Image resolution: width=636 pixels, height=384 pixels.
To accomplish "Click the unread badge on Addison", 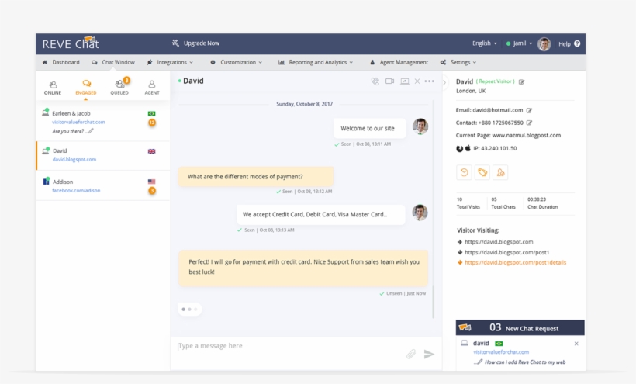I will (x=152, y=191).
